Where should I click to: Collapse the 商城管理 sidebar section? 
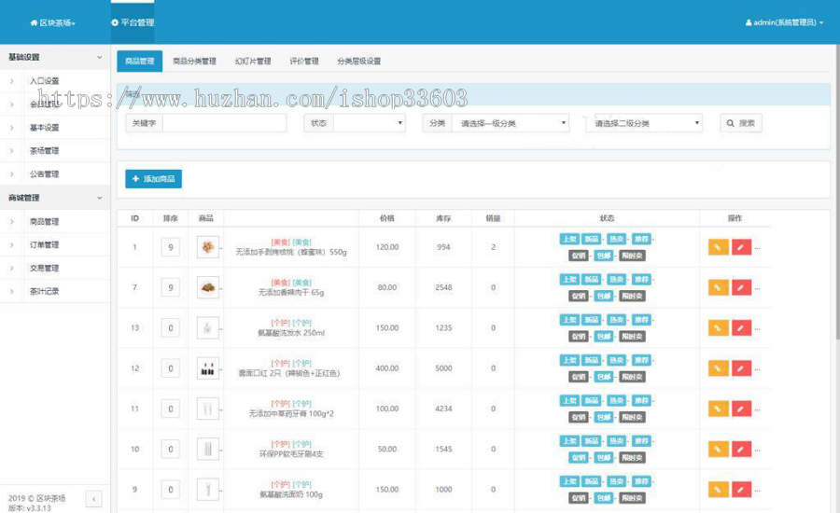tap(55, 198)
